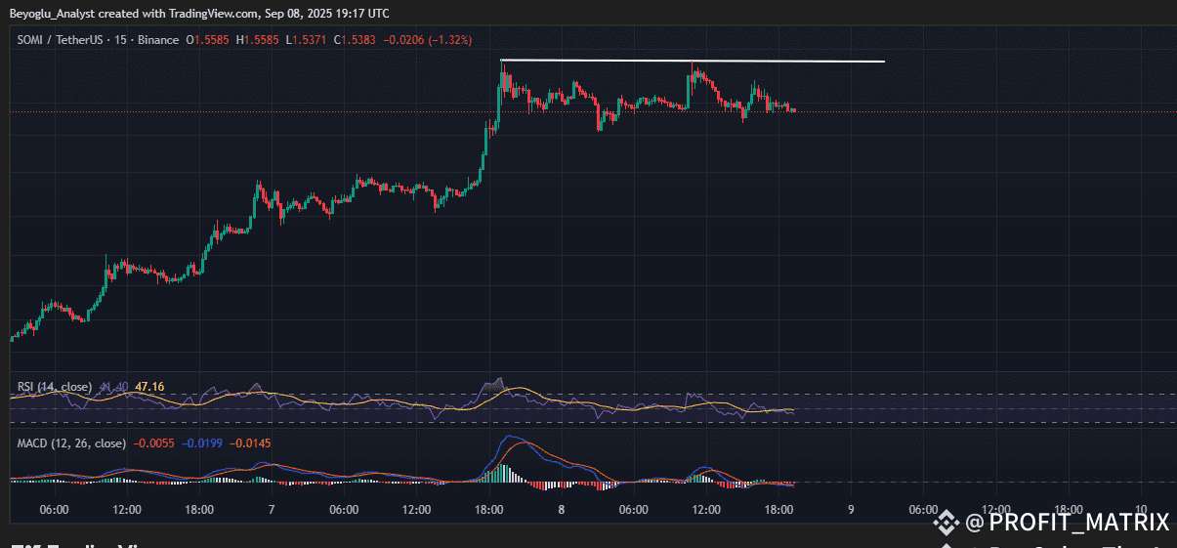The image size is (1177, 548).
Task: Click the MACD blue line value −0.0199
Action: tap(202, 443)
